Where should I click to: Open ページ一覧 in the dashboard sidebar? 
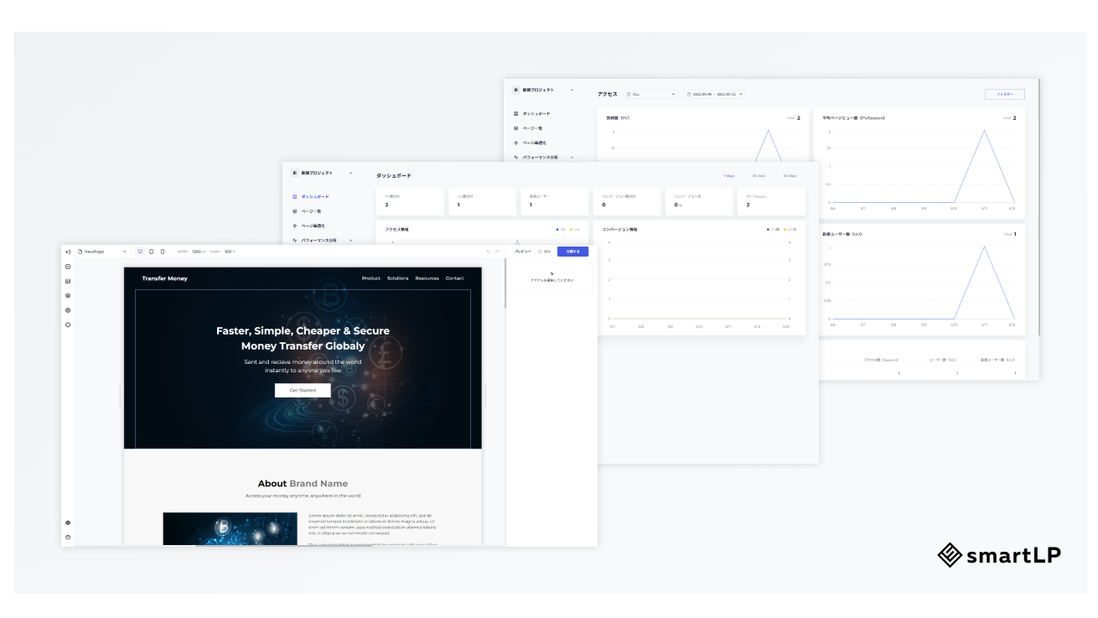(311, 211)
